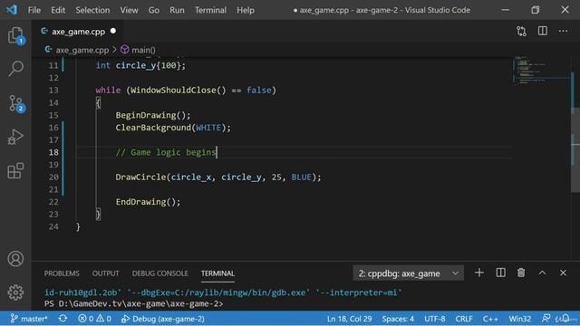This screenshot has height=326, width=580.
Task: Split the terminal panel
Action: pos(500,273)
